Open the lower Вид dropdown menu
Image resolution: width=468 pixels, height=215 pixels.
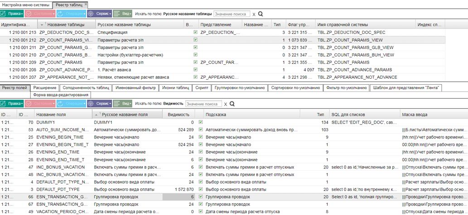122,104
